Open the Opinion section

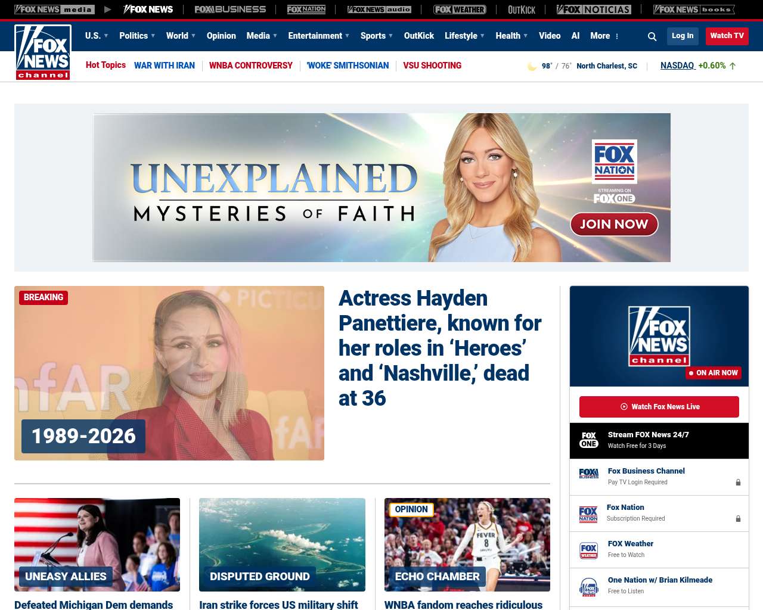(x=221, y=36)
